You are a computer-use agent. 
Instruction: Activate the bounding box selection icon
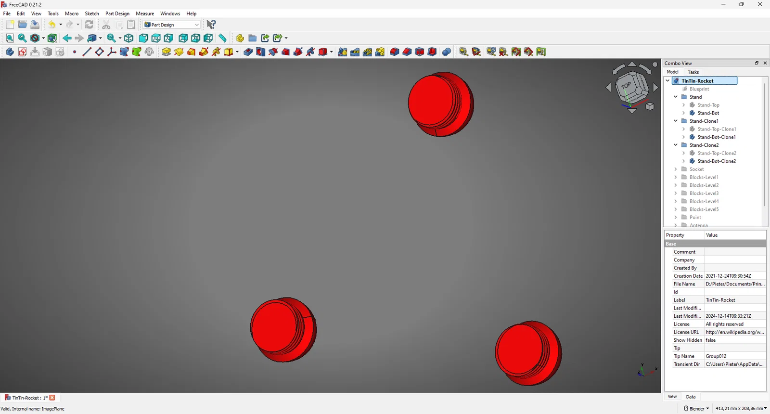[52, 38]
